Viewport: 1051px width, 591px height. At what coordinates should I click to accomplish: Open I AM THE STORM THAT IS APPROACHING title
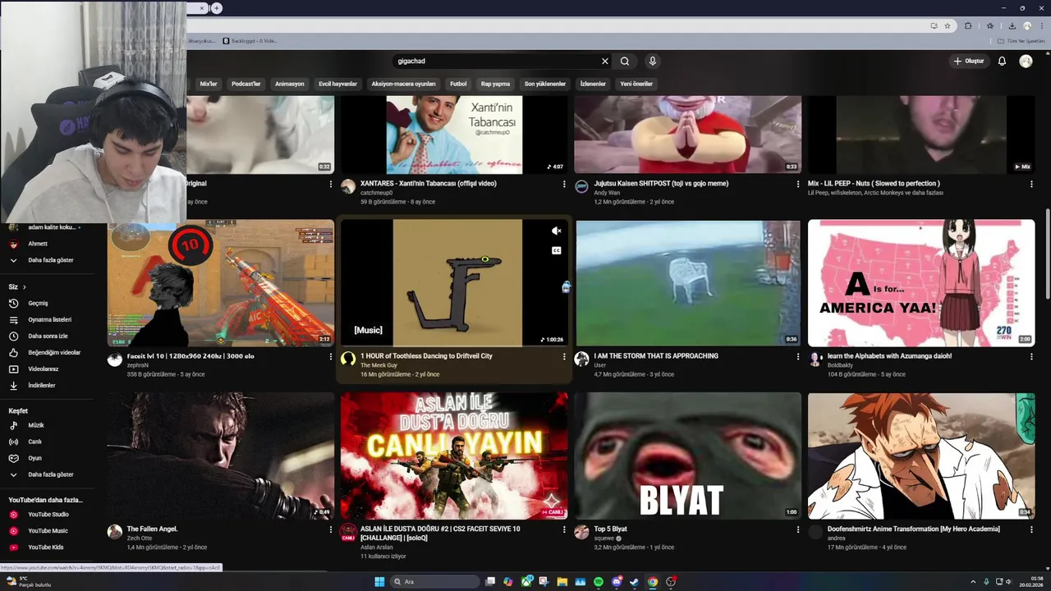(x=656, y=356)
